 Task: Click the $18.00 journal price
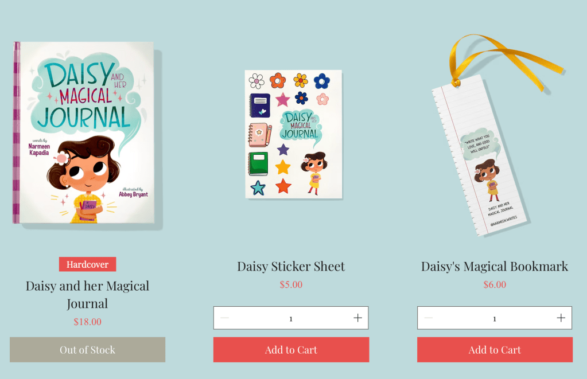pos(87,322)
